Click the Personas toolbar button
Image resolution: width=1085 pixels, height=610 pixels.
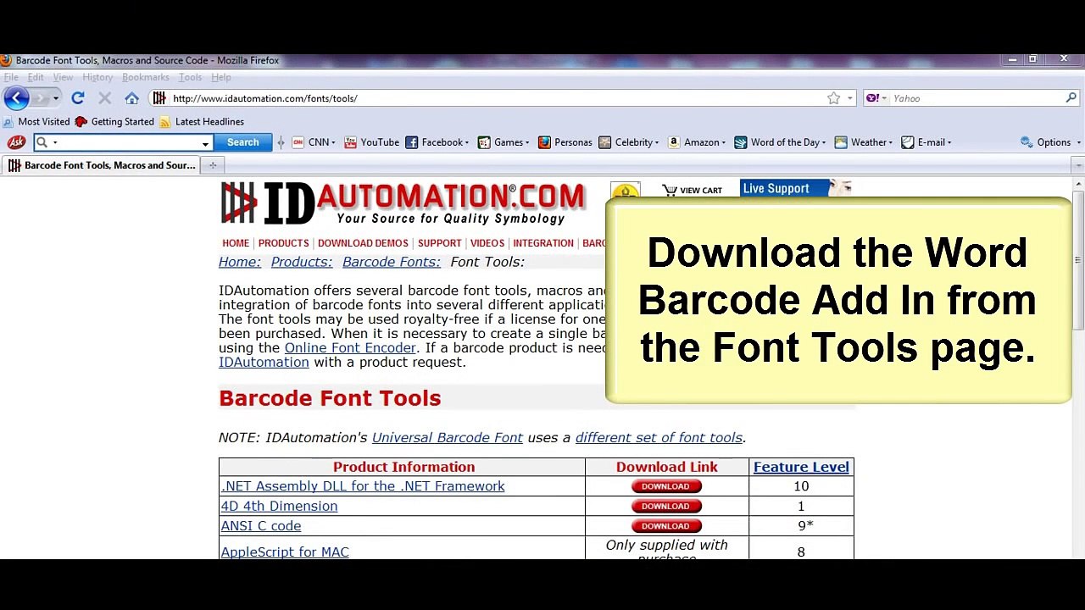565,142
